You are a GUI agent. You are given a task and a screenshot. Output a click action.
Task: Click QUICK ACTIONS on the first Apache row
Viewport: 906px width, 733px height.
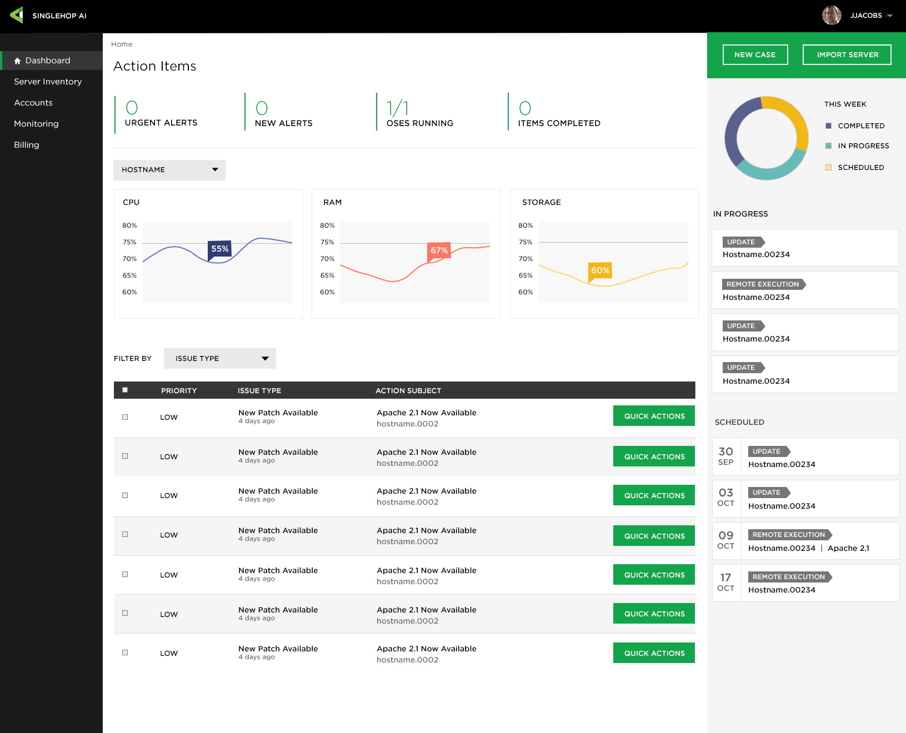click(x=654, y=415)
